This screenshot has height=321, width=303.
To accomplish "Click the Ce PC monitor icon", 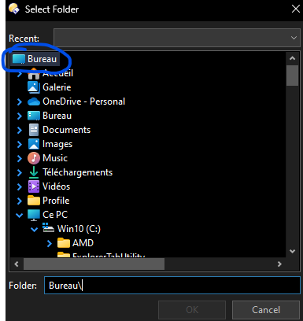I will (x=34, y=215).
